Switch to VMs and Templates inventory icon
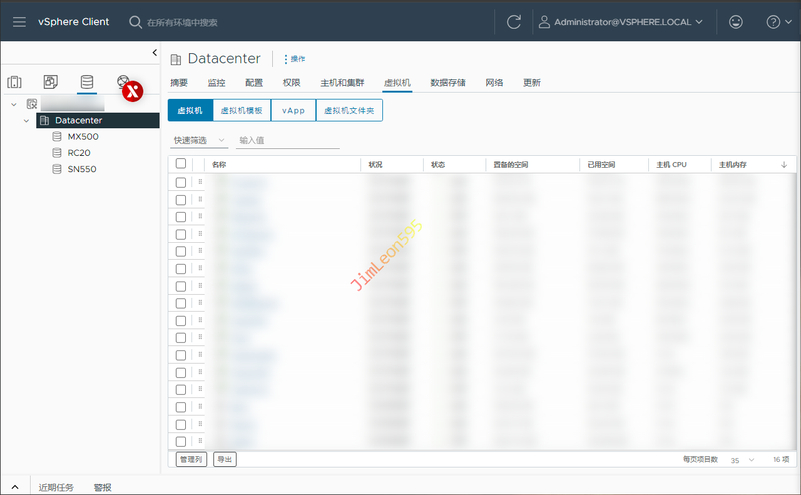The height and width of the screenshot is (495, 801). (51, 82)
